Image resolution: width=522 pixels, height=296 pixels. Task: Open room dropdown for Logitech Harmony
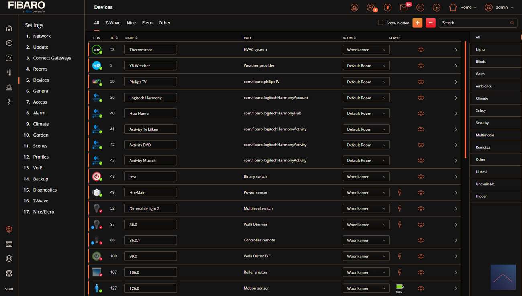pyautogui.click(x=366, y=98)
